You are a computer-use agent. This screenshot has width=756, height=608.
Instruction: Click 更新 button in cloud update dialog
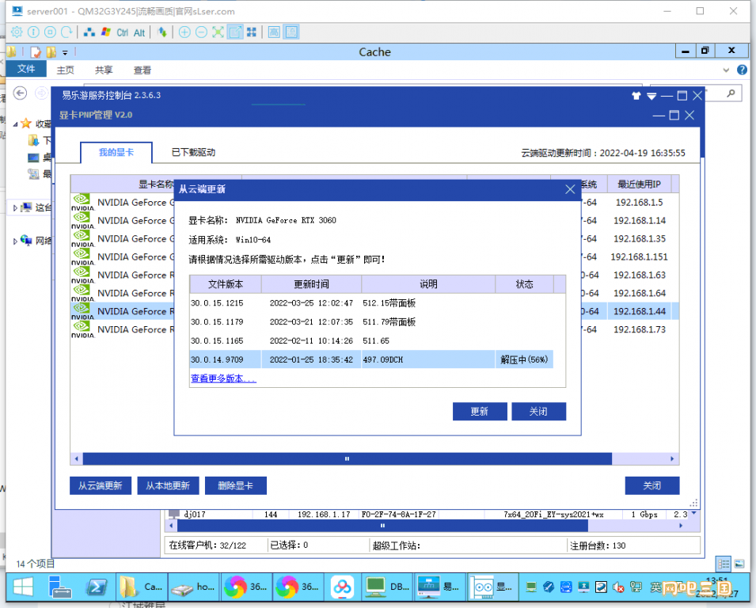point(480,412)
